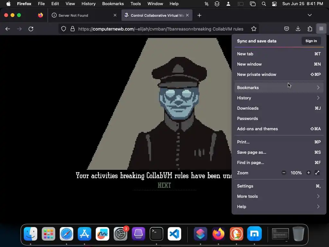This screenshot has width=329, height=247.
Task: Close the hamburger application menu
Action: tap(321, 29)
